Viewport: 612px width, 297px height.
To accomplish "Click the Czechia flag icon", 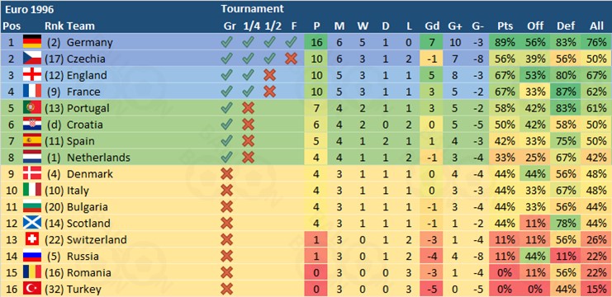I will (x=32, y=59).
